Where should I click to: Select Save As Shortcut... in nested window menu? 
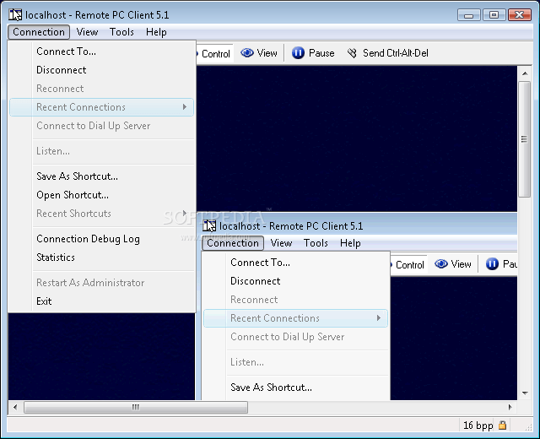point(296,388)
